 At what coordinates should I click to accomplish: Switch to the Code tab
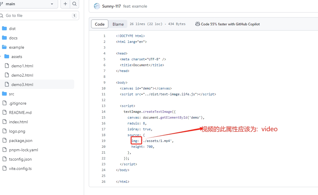click(x=100, y=24)
